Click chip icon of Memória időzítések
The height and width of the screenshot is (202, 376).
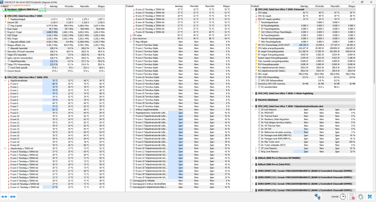pyautogui.click(x=256, y=100)
